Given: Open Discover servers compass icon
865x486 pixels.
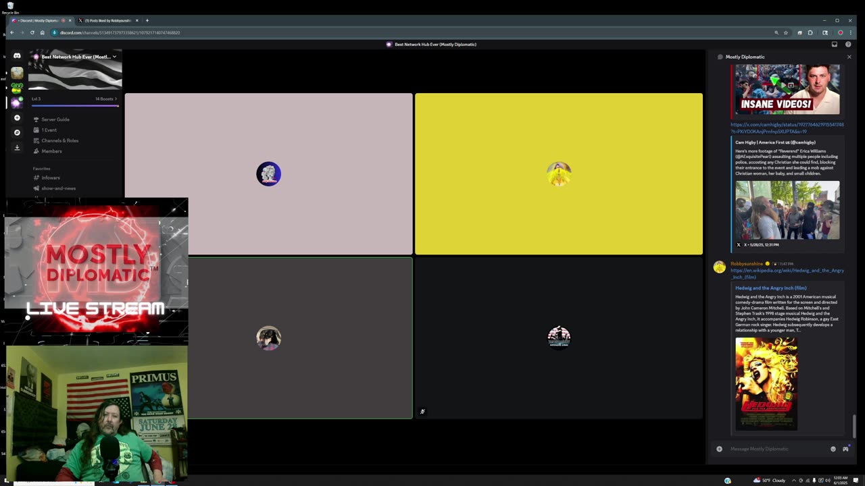Looking at the screenshot, I should pos(17,132).
